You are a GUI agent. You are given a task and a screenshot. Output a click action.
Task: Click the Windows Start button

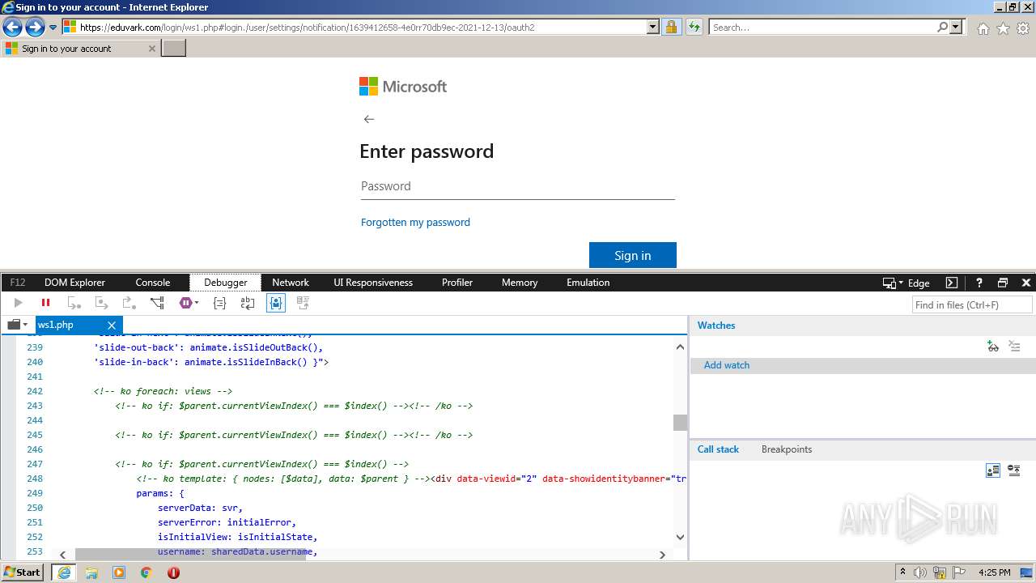23,572
